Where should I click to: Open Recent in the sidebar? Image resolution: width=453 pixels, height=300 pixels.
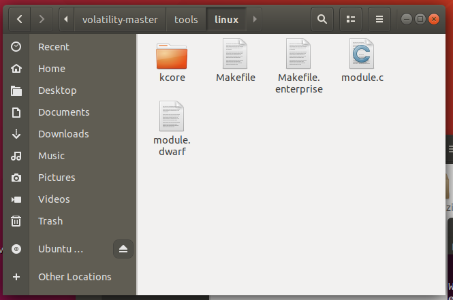pyautogui.click(x=54, y=47)
